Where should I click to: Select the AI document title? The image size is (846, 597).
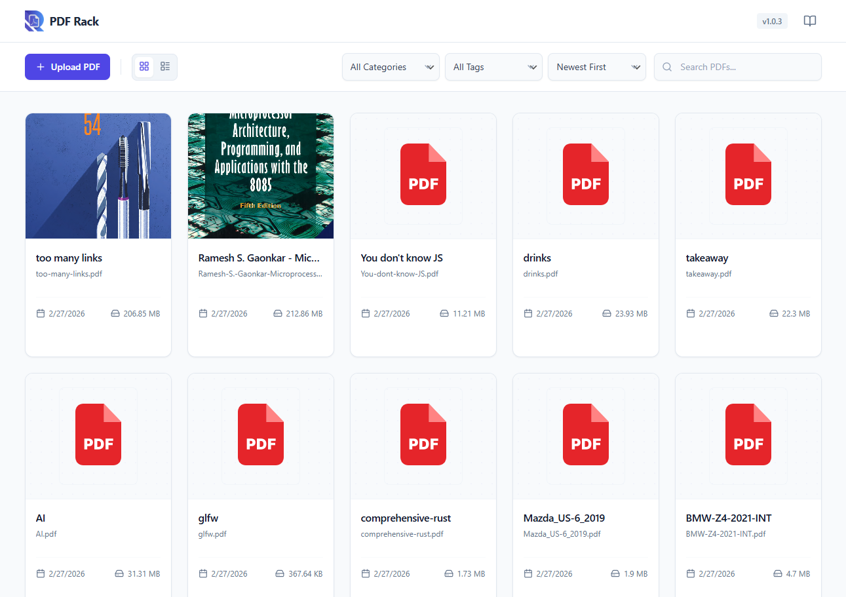(x=41, y=518)
